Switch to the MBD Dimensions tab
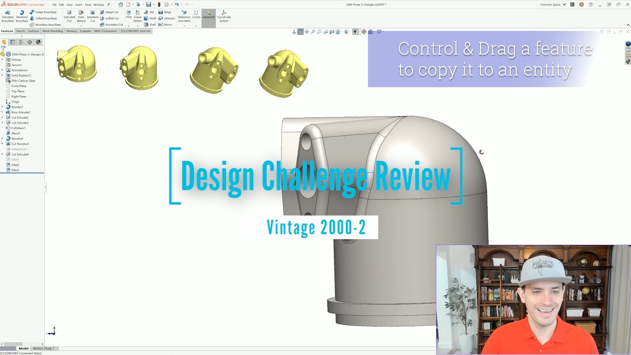 (x=105, y=31)
